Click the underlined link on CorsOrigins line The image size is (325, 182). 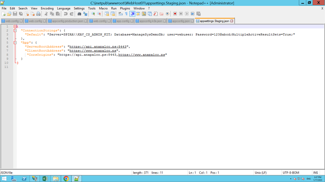pyautogui.click(x=142, y=55)
